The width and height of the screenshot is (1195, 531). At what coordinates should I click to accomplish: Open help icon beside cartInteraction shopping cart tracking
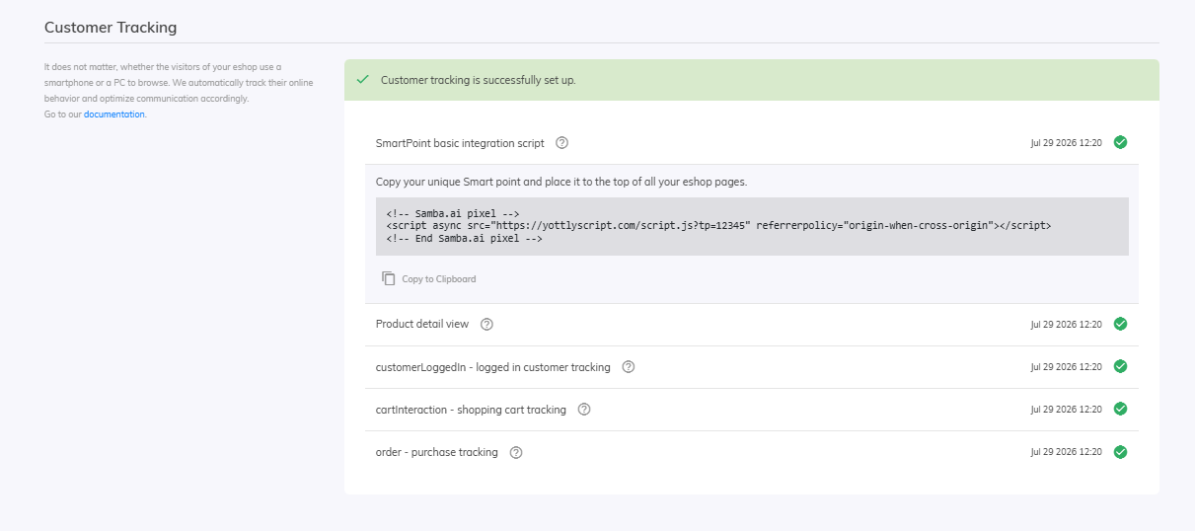pyautogui.click(x=584, y=410)
